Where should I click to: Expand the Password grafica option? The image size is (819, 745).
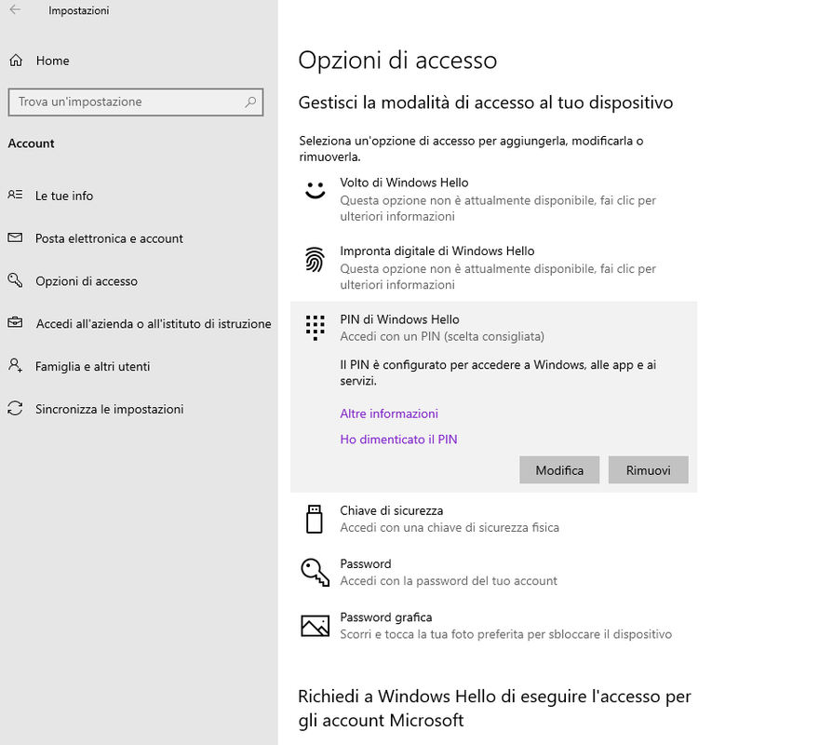[493, 626]
